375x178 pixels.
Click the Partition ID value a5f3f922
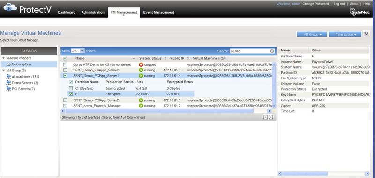tap(341, 73)
